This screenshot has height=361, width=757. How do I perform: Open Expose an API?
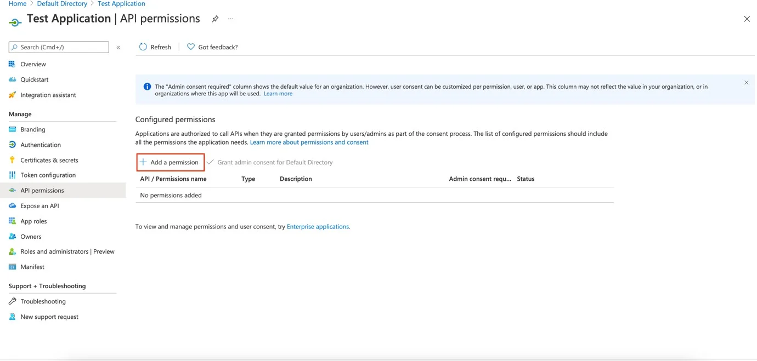(39, 206)
